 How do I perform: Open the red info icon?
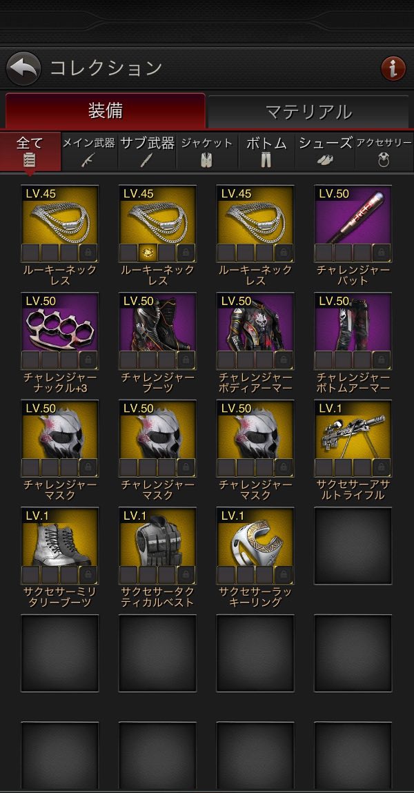tap(393, 68)
